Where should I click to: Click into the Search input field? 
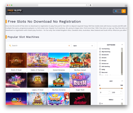click(39, 46)
